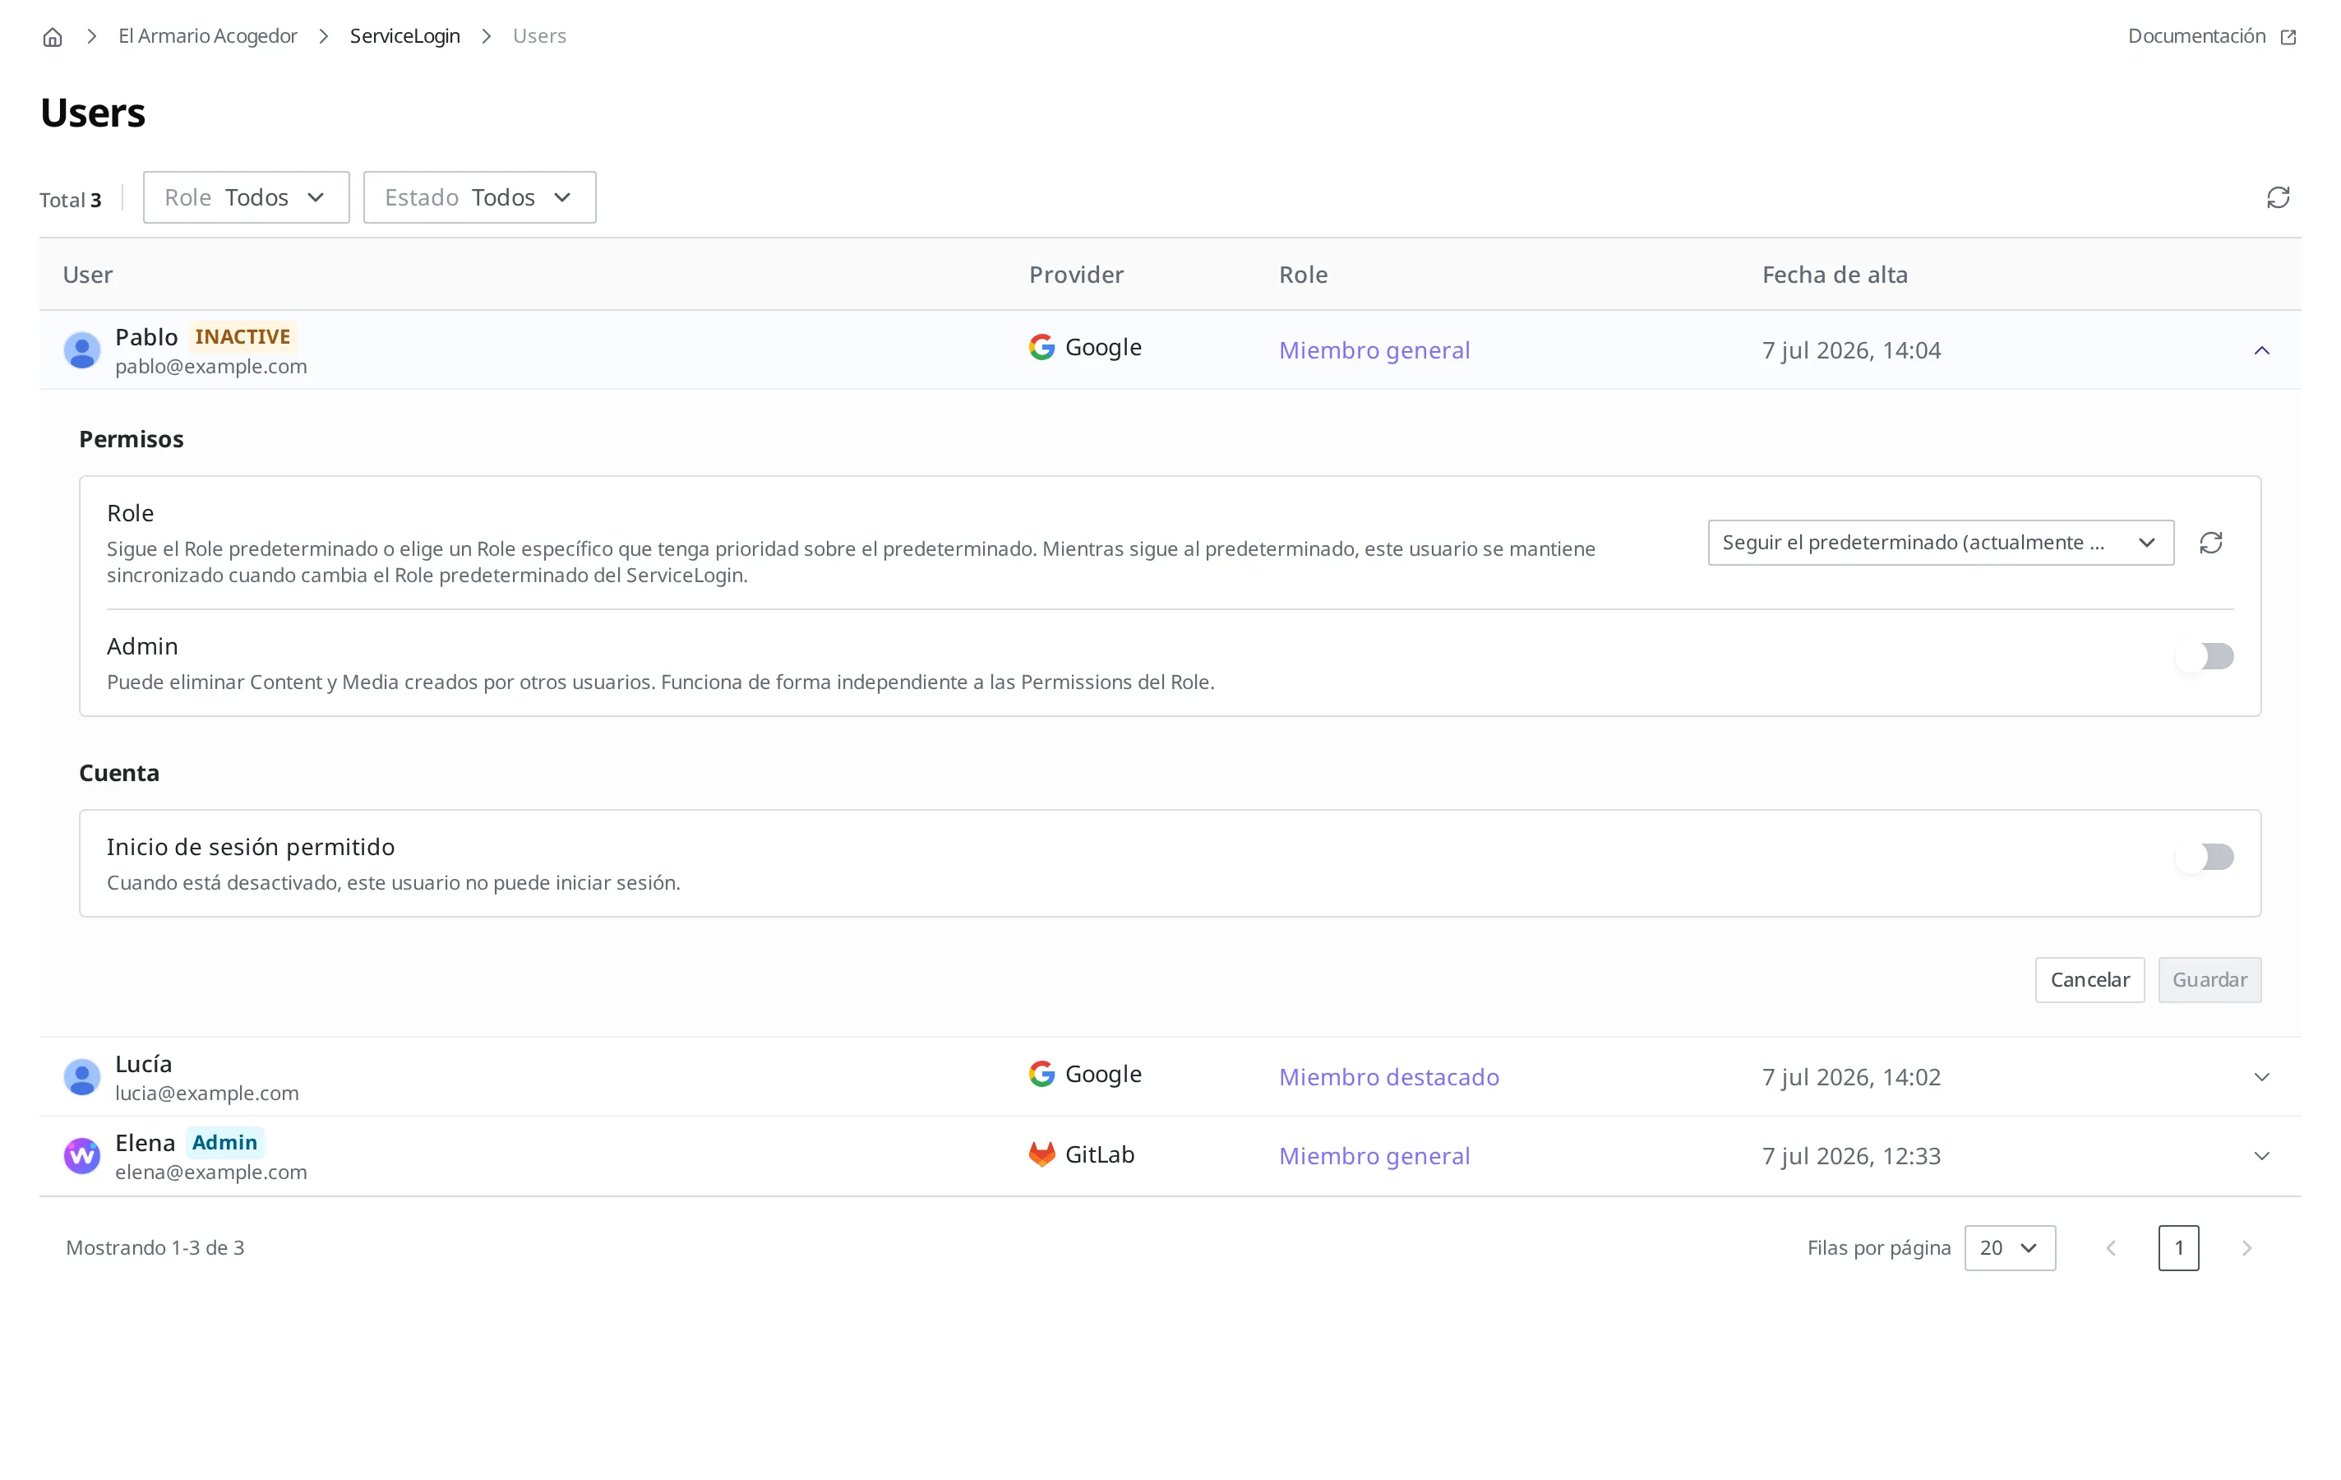
Task: Click the GitLab provider icon
Action: point(1041,1154)
